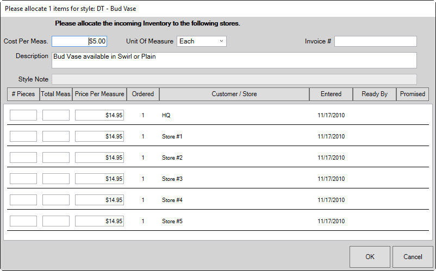Image resolution: width=436 pixels, height=271 pixels.
Task: Click the # Pieces column header
Action: (23, 94)
